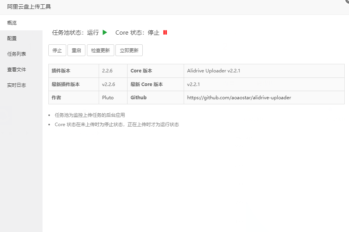Screen dimensions: 349x232
Task: Open the 配置 tab in sidebar
Action: pyautogui.click(x=12, y=38)
